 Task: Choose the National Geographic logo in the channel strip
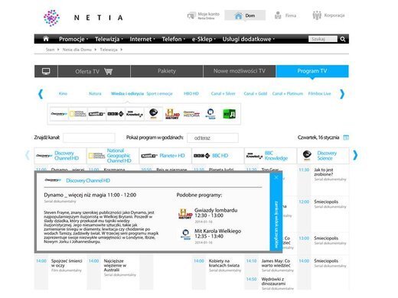coord(78,114)
